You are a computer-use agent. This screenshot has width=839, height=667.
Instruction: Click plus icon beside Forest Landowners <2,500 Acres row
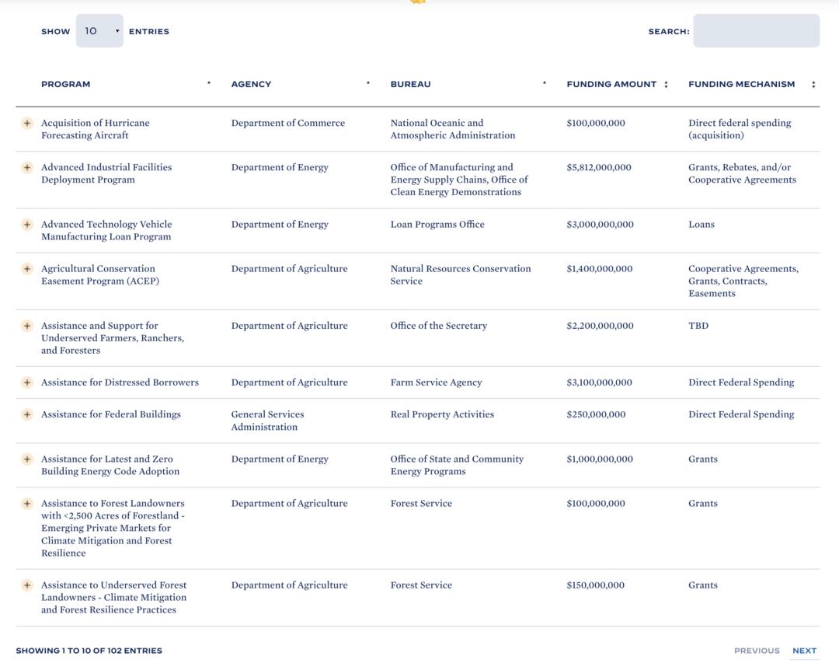pyautogui.click(x=26, y=504)
